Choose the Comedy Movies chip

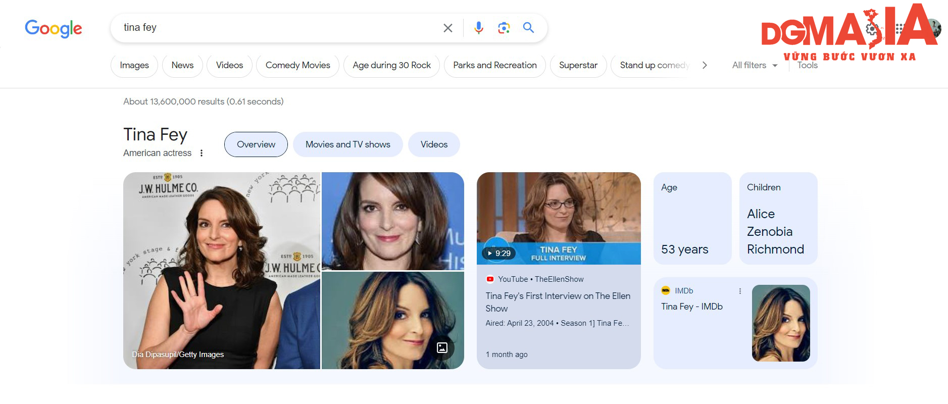297,65
